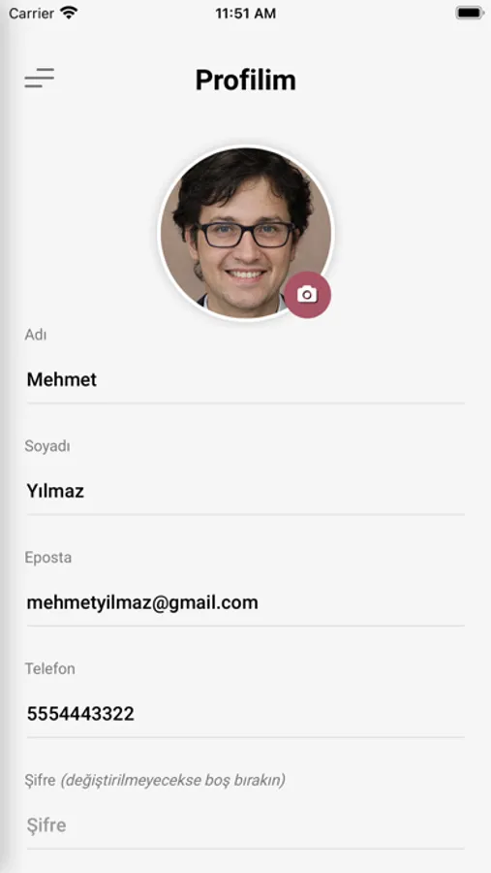
Task: Edit the mehmetyilmaz@gmail.com email field
Action: point(245,602)
